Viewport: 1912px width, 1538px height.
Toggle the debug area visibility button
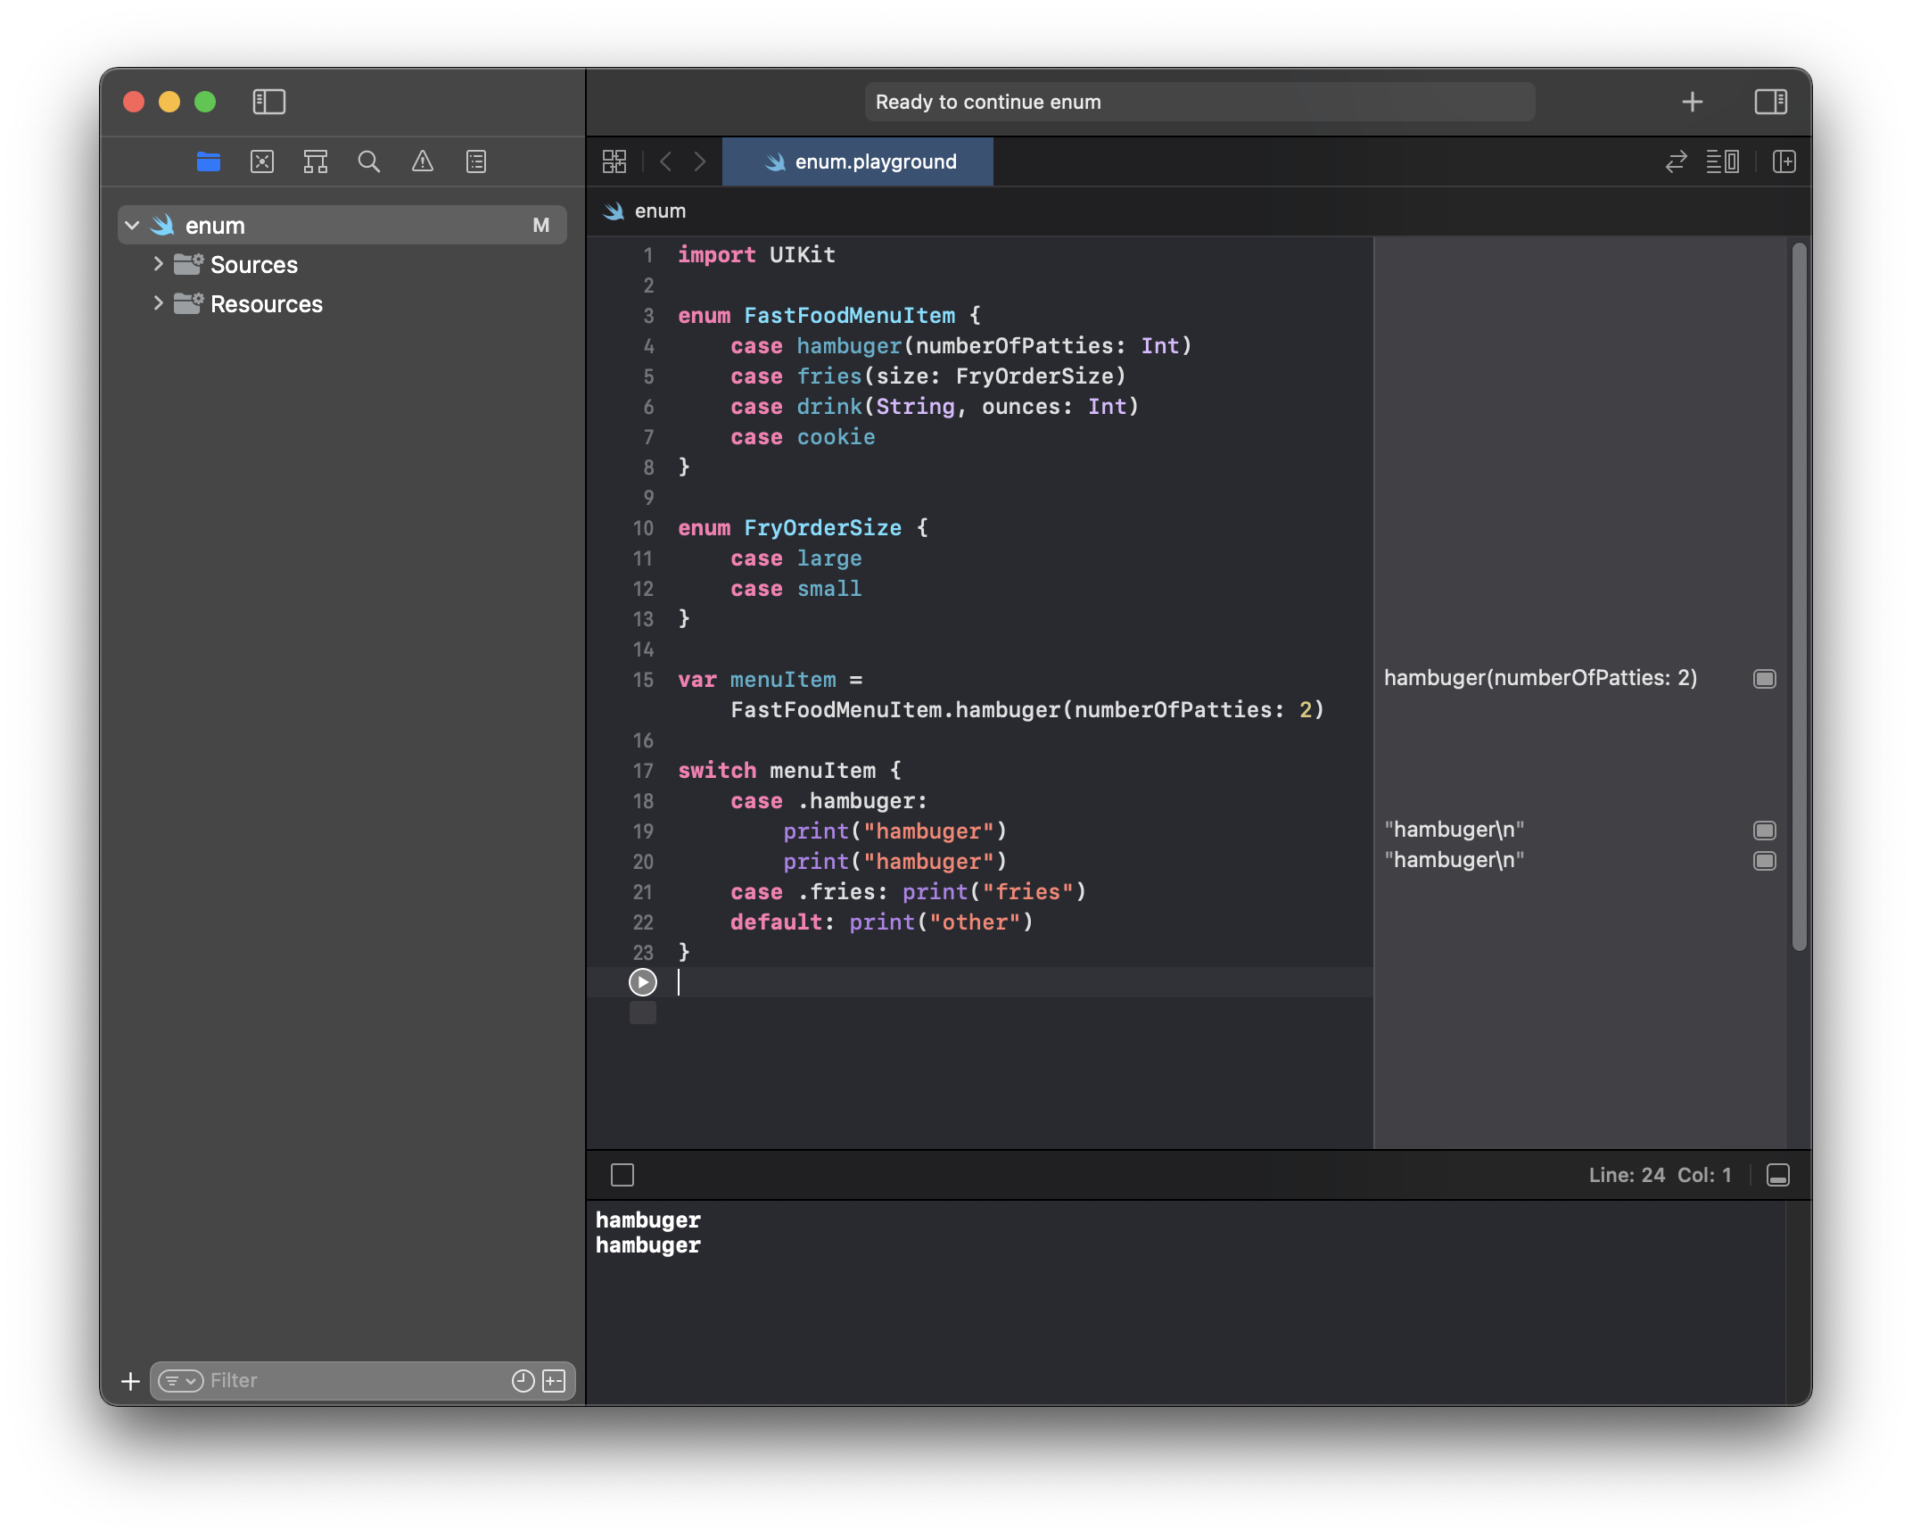point(1777,1175)
